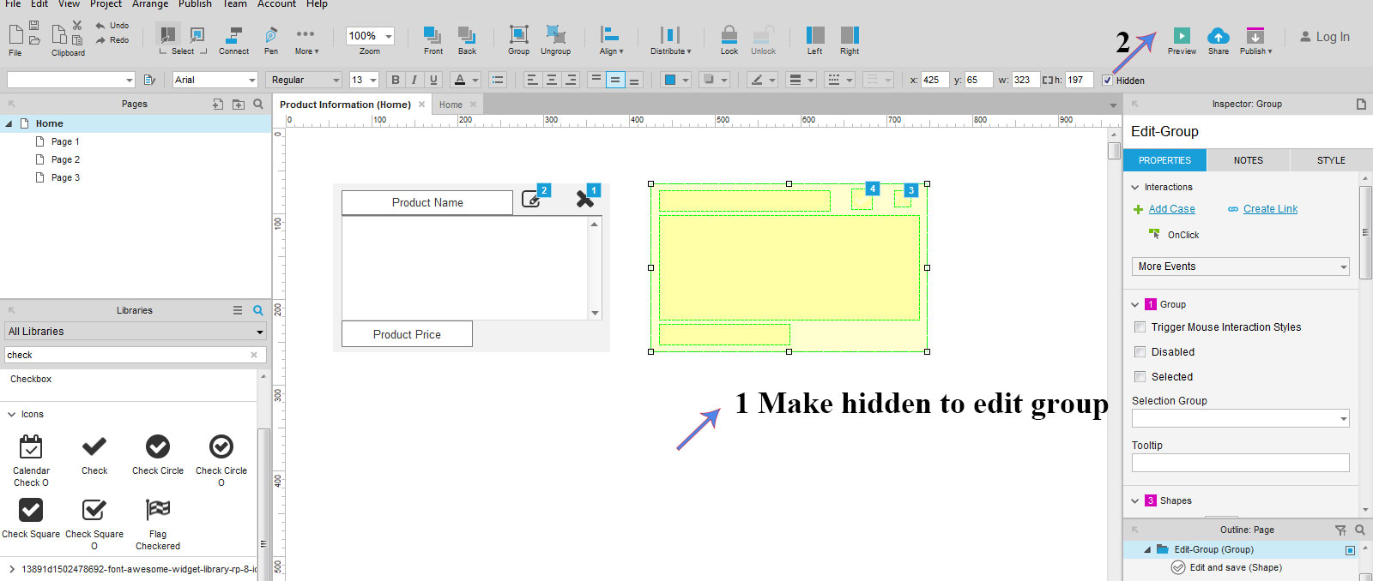Switch to the STYLE tab

click(1331, 160)
